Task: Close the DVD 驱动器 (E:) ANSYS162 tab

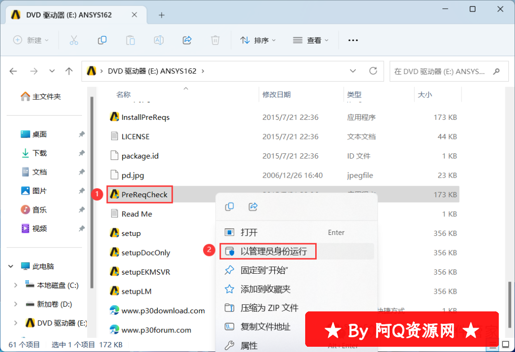Action: pyautogui.click(x=134, y=15)
